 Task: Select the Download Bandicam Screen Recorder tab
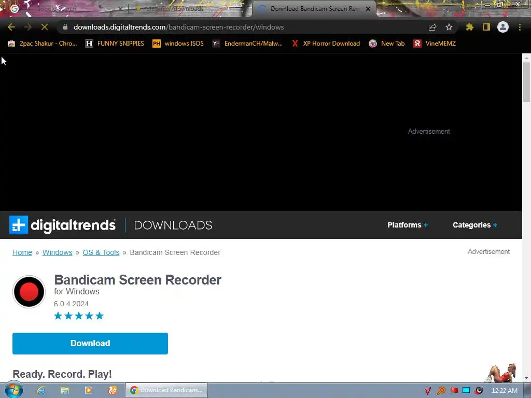pos(313,9)
